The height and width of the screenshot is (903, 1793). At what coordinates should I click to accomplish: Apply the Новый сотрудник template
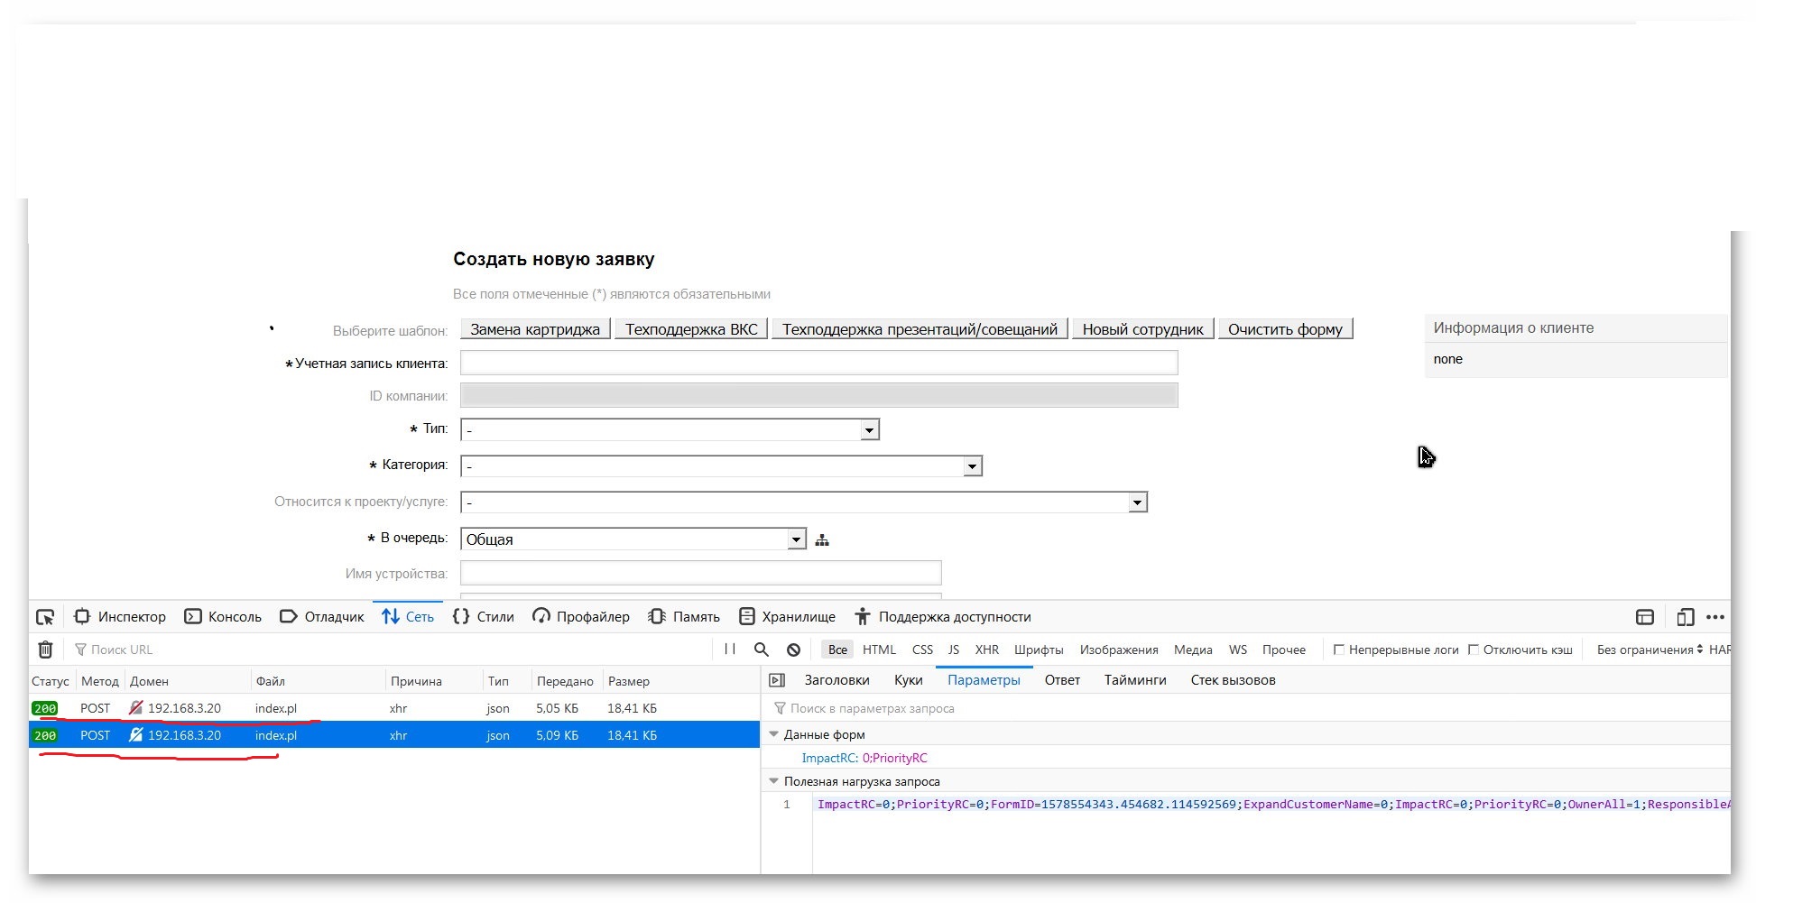(1142, 329)
